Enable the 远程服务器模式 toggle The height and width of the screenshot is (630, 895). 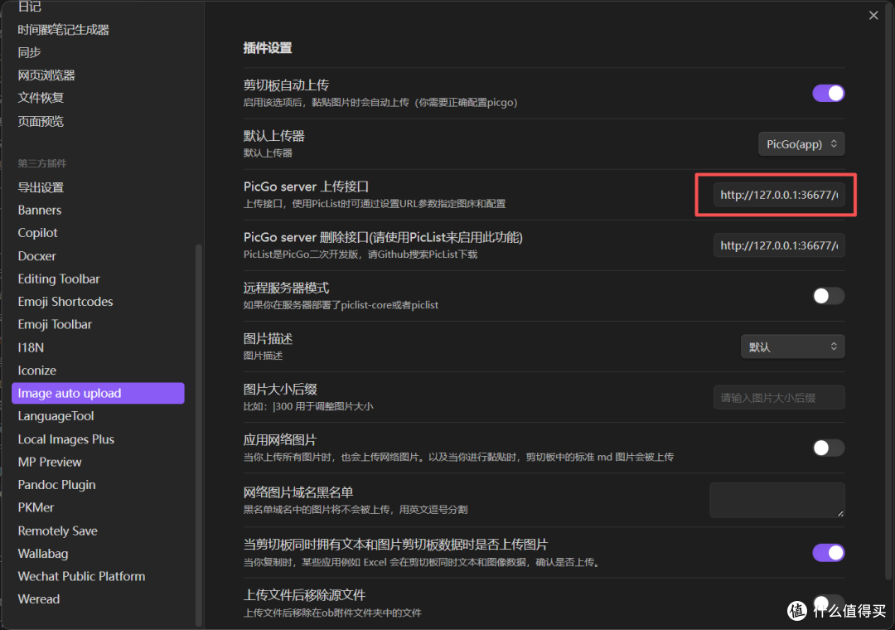coord(828,296)
